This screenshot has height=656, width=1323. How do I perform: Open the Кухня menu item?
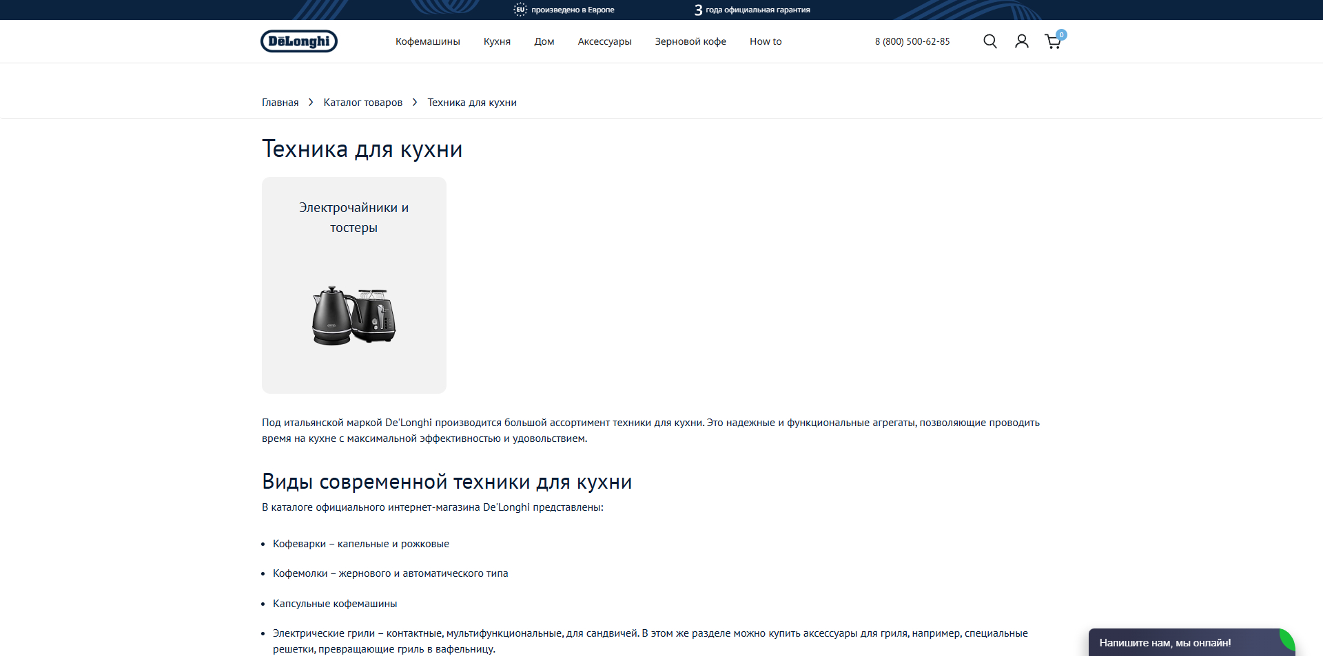[497, 41]
